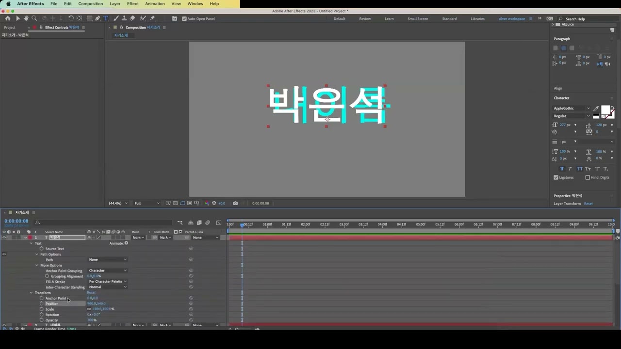The width and height of the screenshot is (621, 349).
Task: Enable the Hindi Digits checkbox
Action: (588, 177)
